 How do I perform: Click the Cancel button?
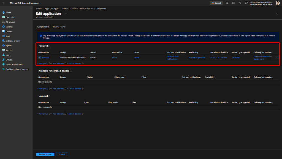pos(62,154)
